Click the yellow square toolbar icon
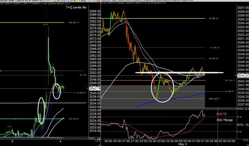The height and width of the screenshot is (146, 249). [x=78, y=1]
